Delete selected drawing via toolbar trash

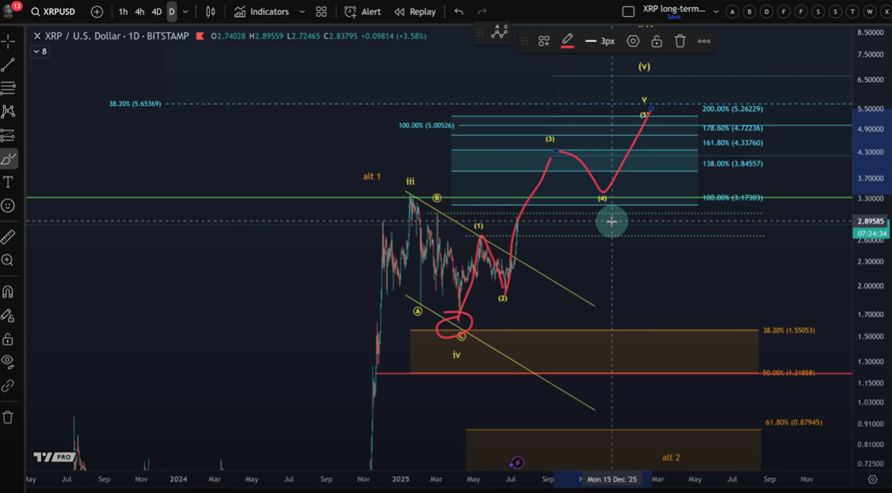tap(680, 41)
